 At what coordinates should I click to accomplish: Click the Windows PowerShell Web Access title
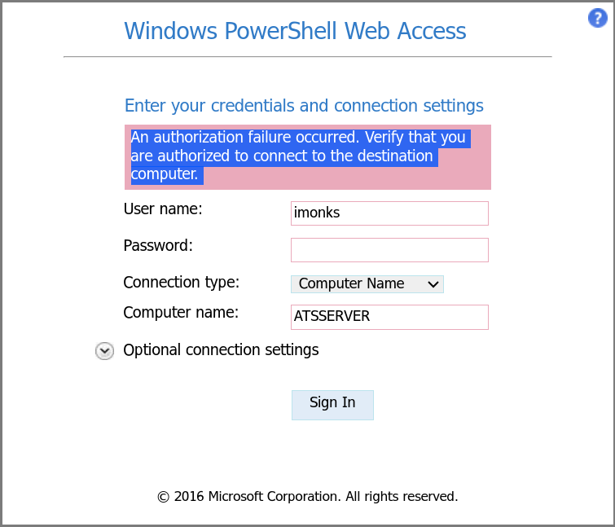(x=295, y=31)
